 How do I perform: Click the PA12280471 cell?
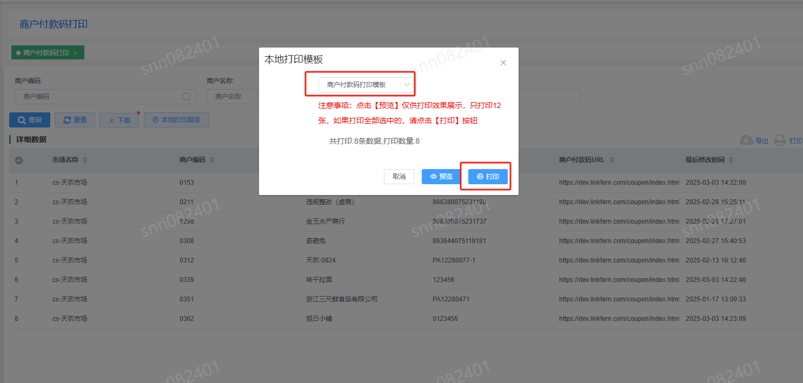click(451, 299)
